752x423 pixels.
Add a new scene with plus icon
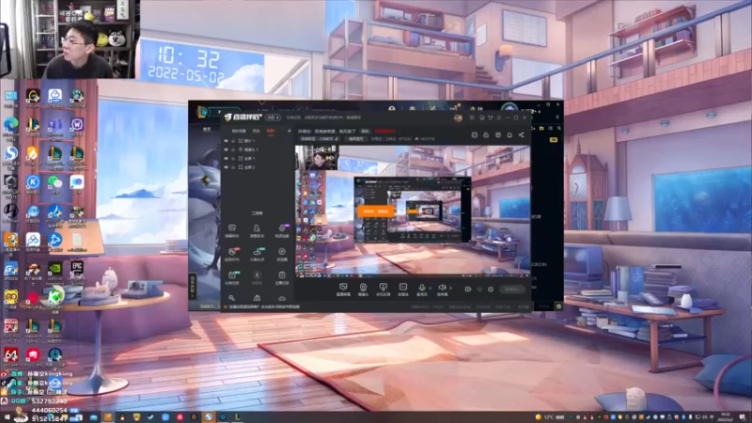(x=290, y=131)
